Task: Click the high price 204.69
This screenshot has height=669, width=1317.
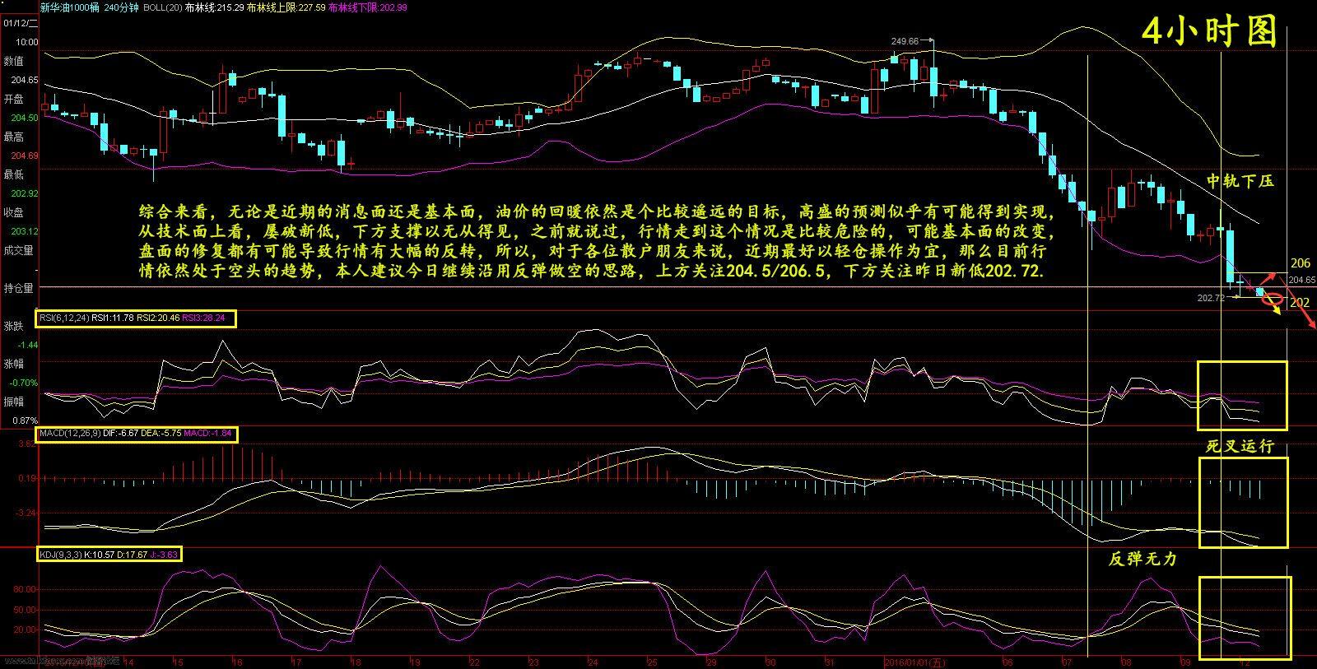Action: tap(25, 156)
